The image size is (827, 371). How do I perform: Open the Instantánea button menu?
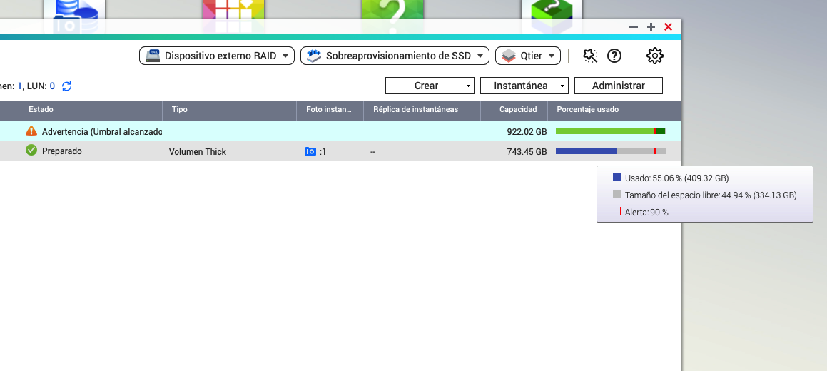point(524,86)
